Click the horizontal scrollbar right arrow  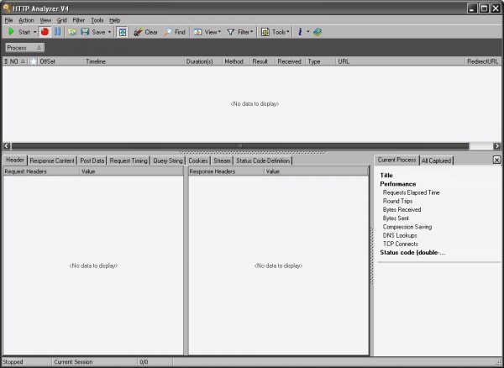coord(497,146)
